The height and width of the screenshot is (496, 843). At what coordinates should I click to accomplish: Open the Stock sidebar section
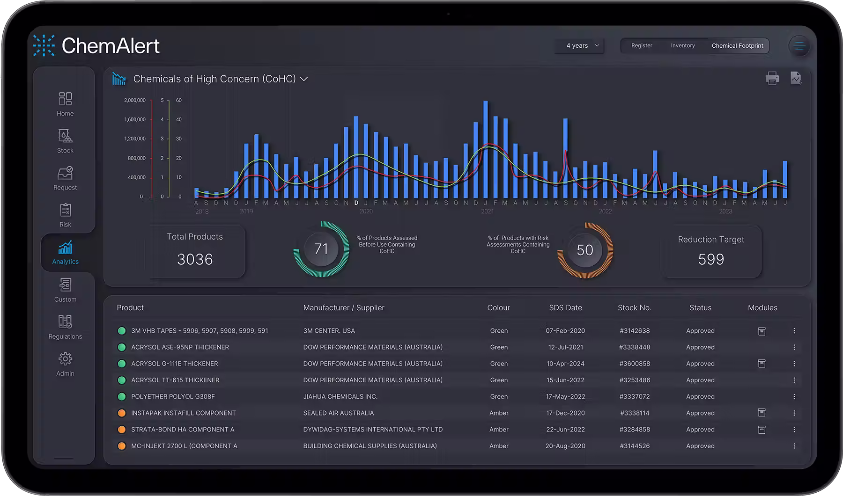65,141
